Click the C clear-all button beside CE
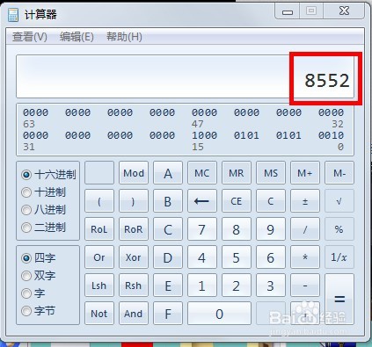This screenshot has width=372, height=347. 271,201
